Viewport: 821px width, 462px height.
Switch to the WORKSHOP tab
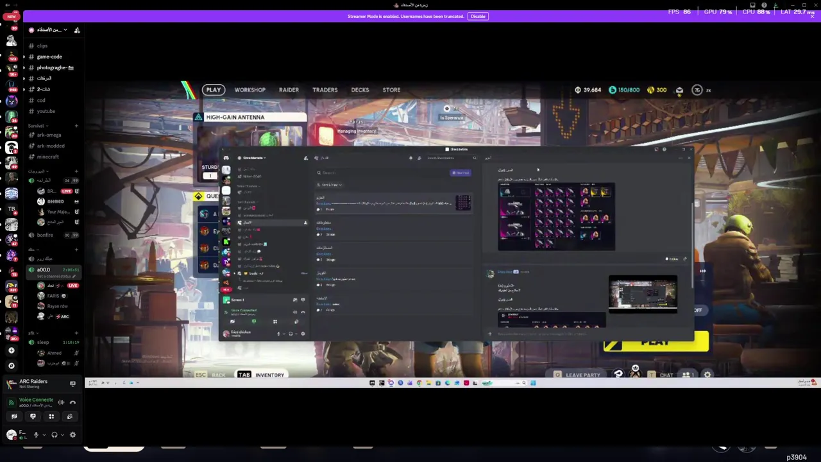(x=250, y=90)
